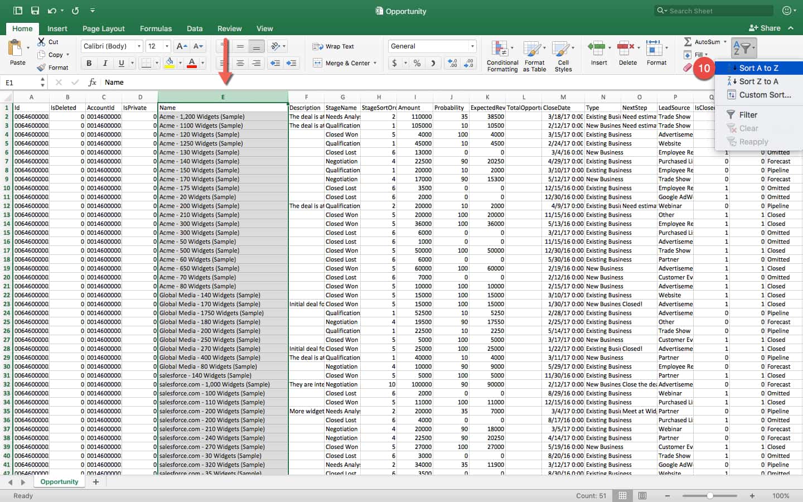This screenshot has height=502, width=803.
Task: Click the Delete cells icon
Action: pyautogui.click(x=626, y=49)
